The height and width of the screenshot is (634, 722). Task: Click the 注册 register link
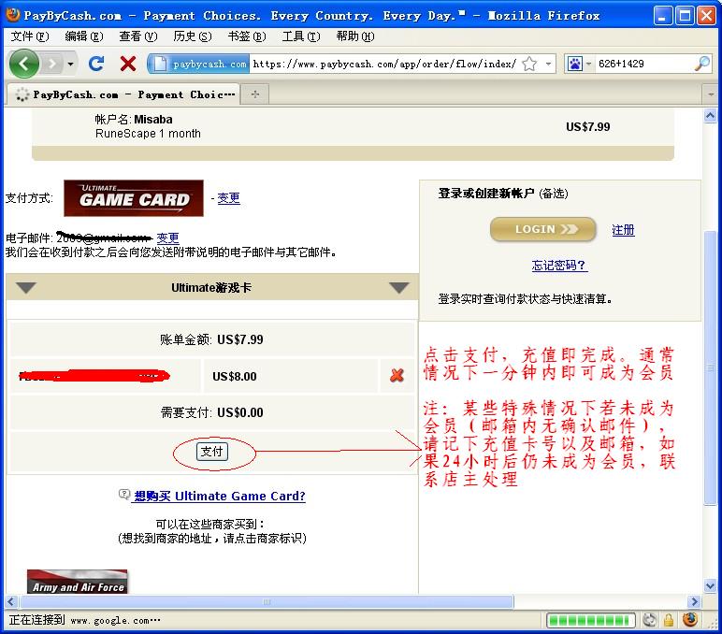coord(623,230)
